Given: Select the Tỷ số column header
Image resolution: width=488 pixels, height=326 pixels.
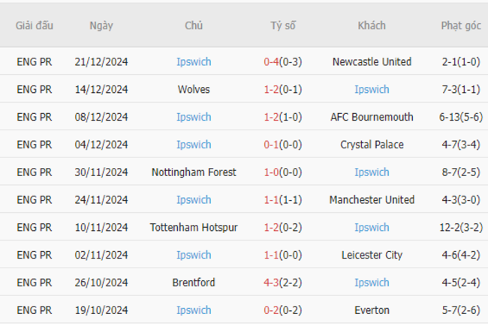Looking at the screenshot, I should [283, 25].
